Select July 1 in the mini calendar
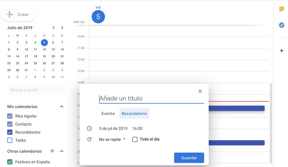This screenshot has width=288, height=167. 9,43
